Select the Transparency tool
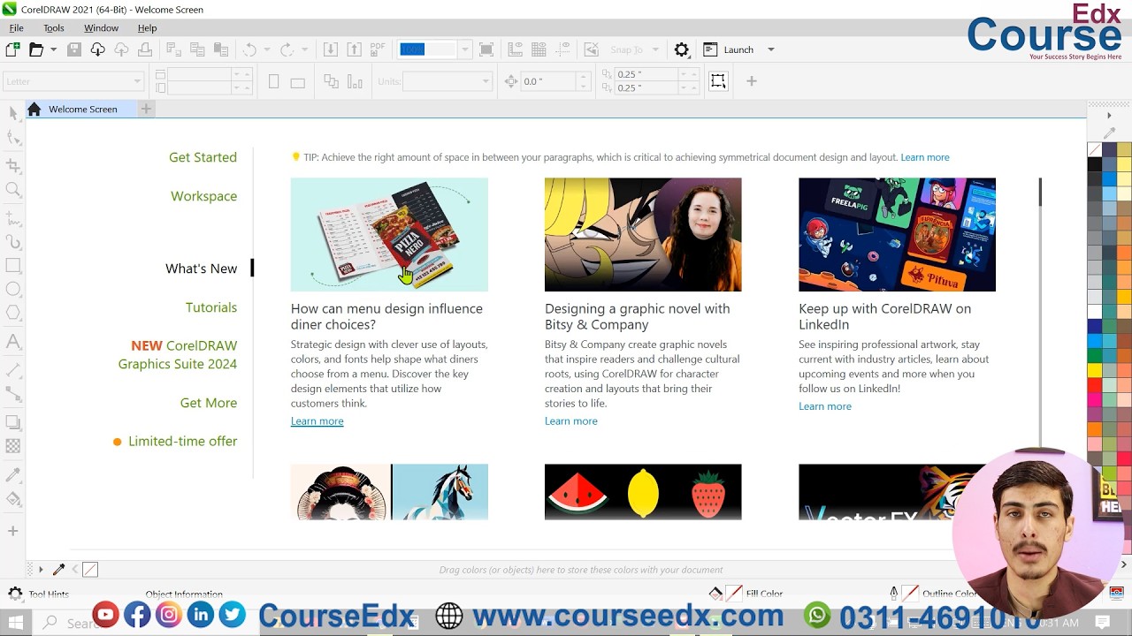The width and height of the screenshot is (1132, 636). [12, 446]
